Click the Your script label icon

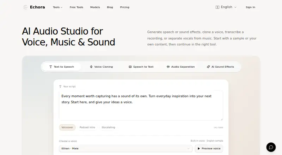tap(60, 87)
